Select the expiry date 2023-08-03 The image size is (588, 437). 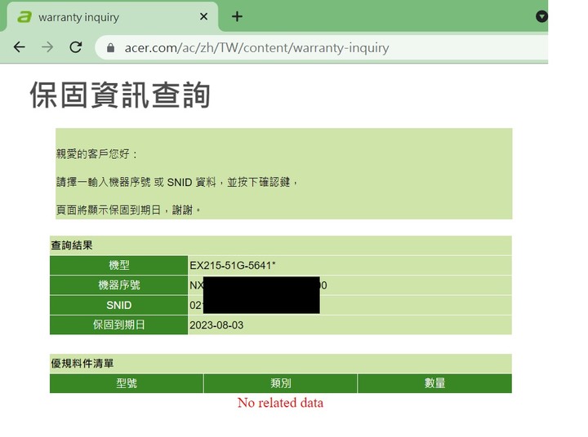(x=216, y=325)
